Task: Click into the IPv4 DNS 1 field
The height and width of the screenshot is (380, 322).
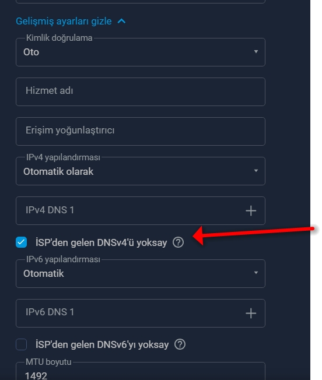Action: tap(141, 210)
